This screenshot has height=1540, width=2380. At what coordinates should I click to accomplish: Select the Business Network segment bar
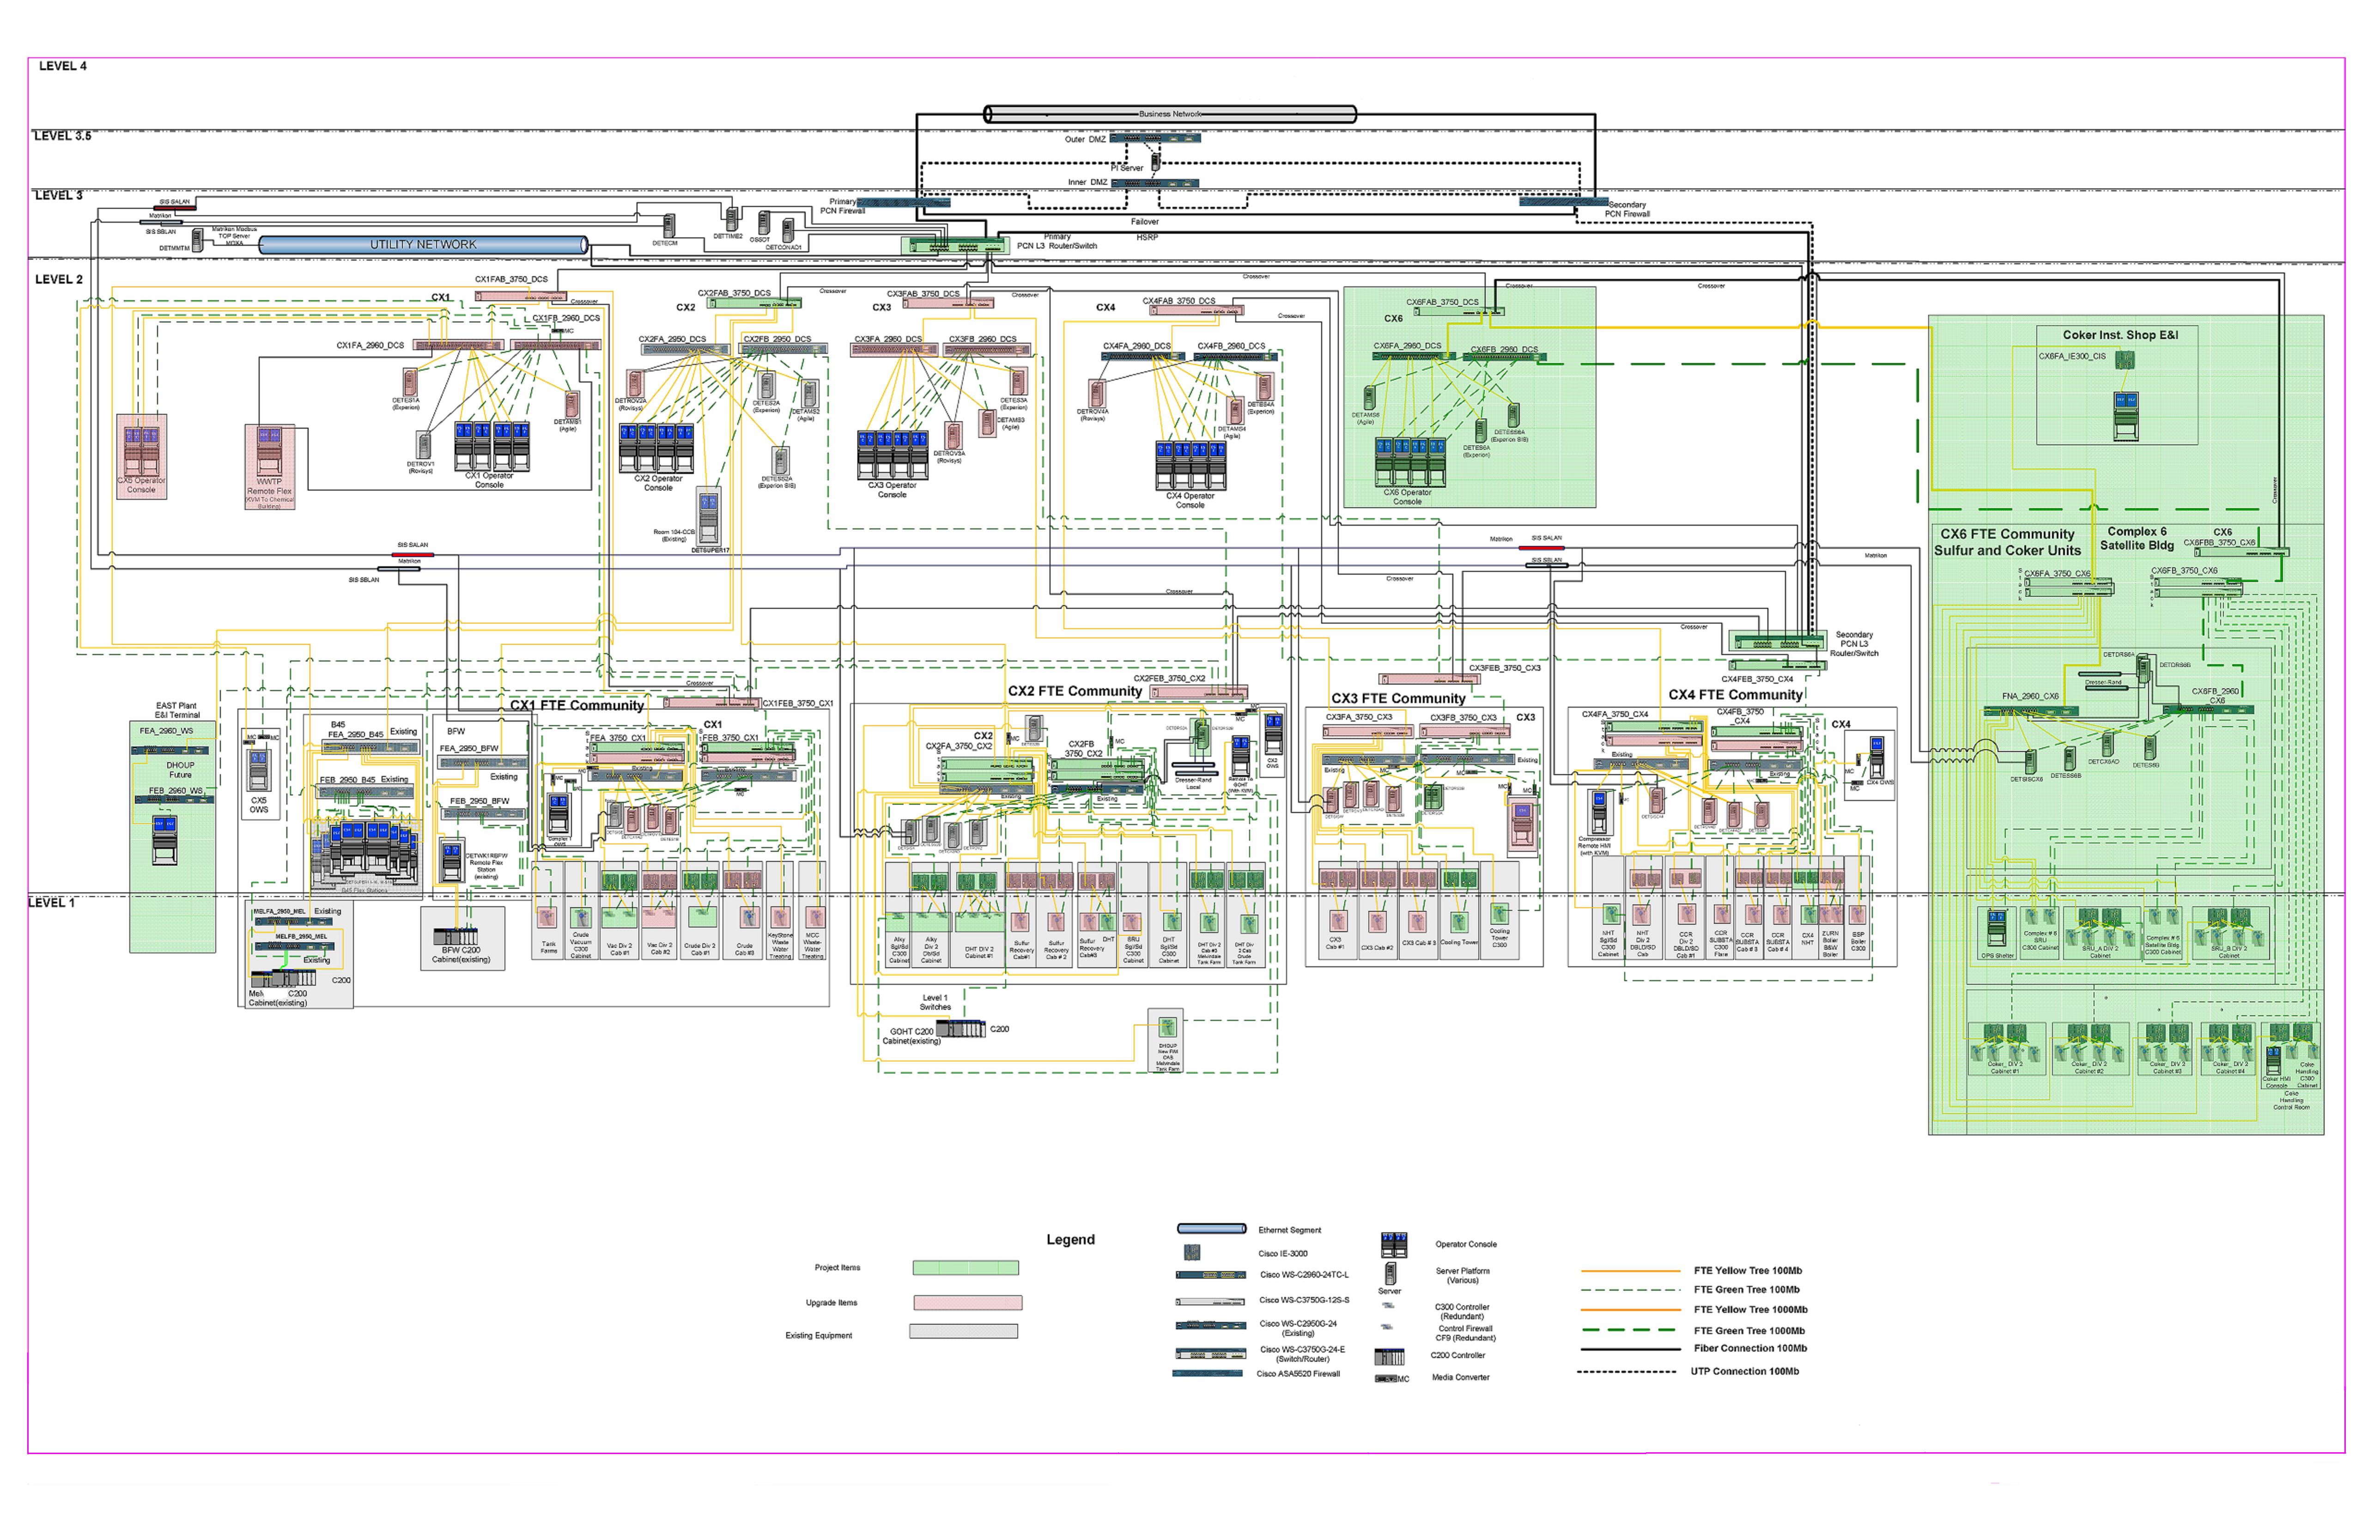coord(1170,114)
